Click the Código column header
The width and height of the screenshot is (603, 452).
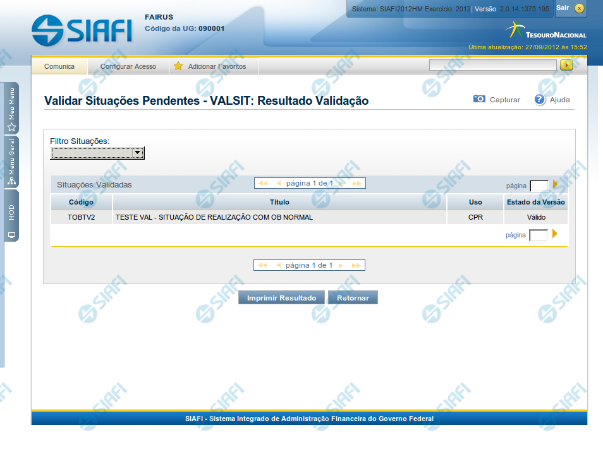click(82, 202)
